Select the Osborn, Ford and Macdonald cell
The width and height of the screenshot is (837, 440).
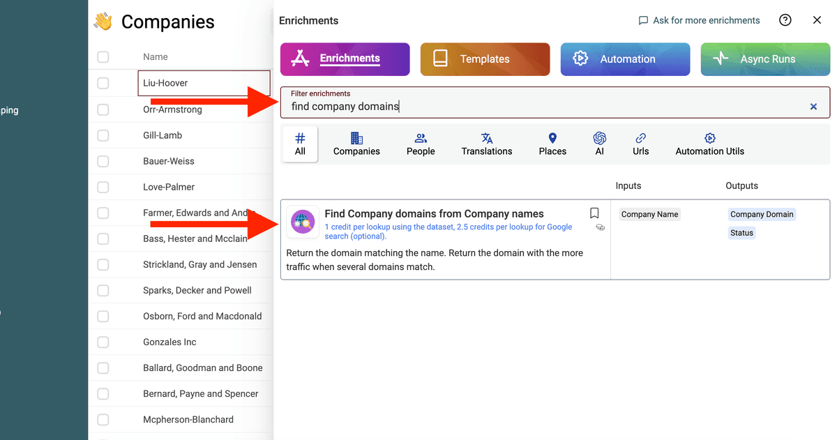(204, 316)
